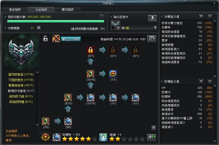Toggle first crossed-swords icon in attack stats header
This screenshot has height=145, width=219.
click(x=201, y=16)
